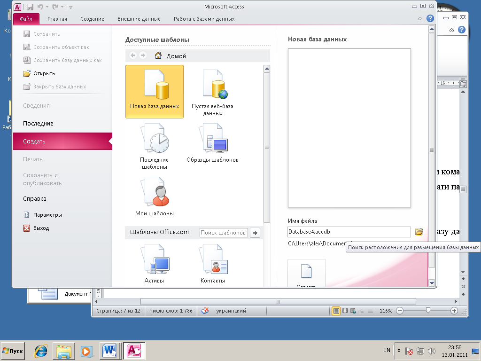Click the browse folder icon for database location
This screenshot has height=361, width=481.
[419, 231]
